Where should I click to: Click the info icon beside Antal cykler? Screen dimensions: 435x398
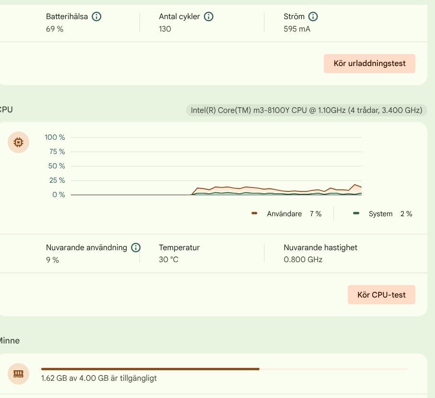tap(208, 17)
